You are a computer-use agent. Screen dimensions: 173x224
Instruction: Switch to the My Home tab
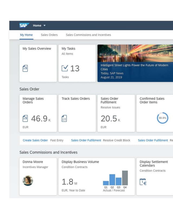point(26,35)
